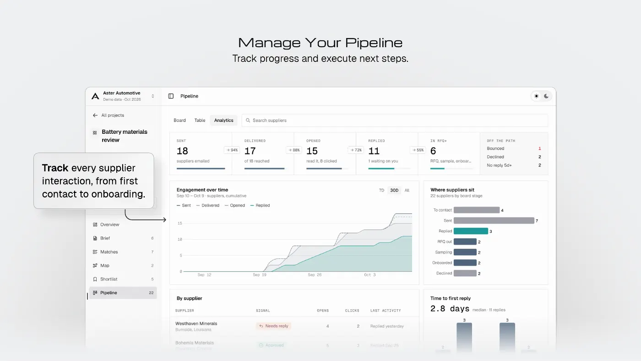Click the 73% conversion badge
This screenshot has width=641, height=361.
coord(356,150)
